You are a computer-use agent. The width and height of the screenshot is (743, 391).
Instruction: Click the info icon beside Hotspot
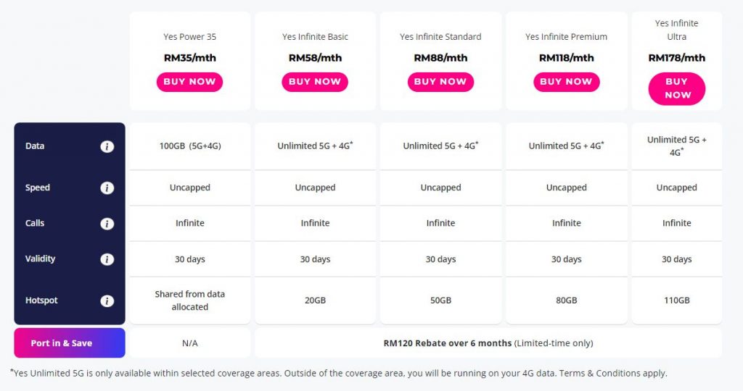pos(107,300)
